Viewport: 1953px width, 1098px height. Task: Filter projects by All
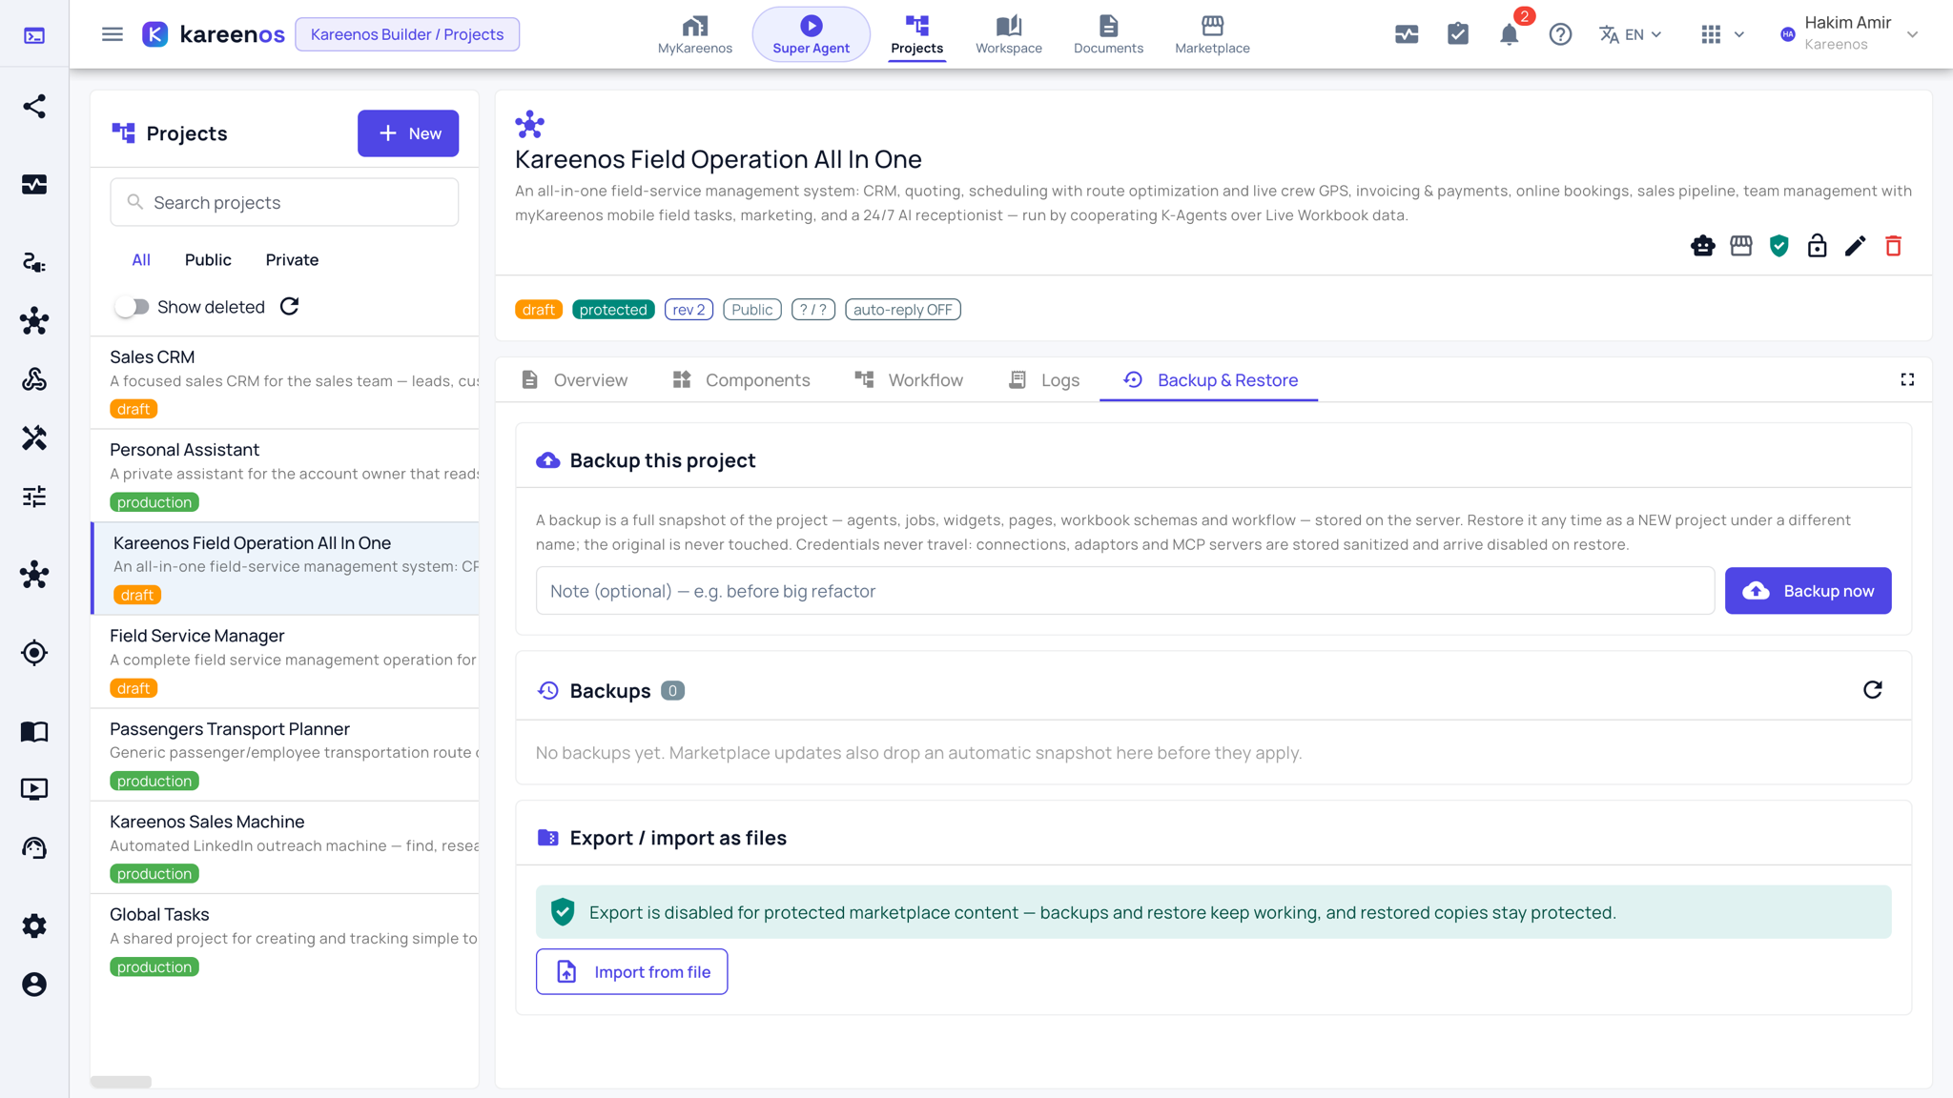click(x=141, y=259)
